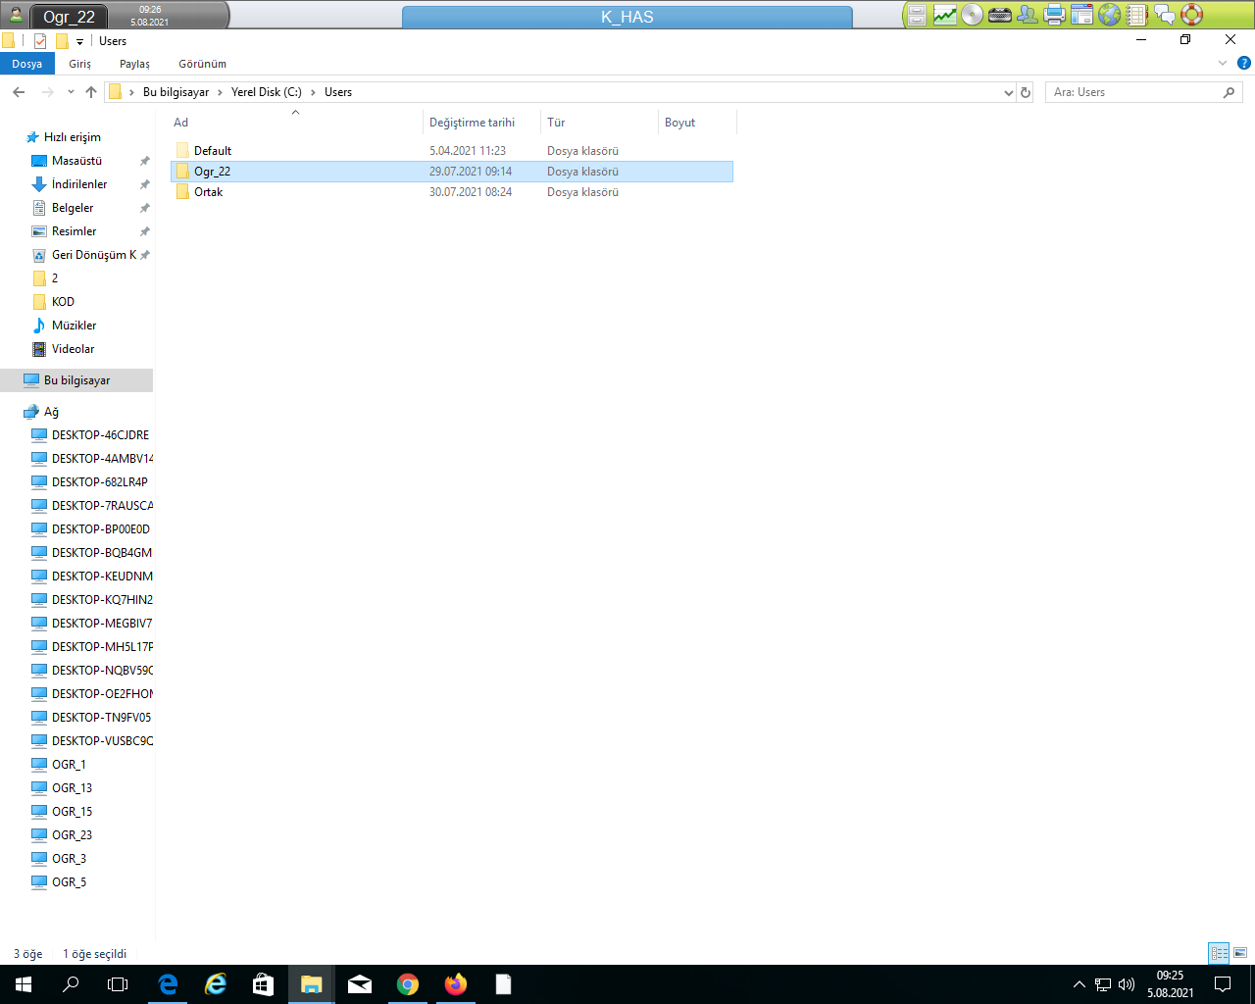1255x1004 pixels.
Task: Click the keyboard/typewriter icon in the green toolbar
Action: (x=1000, y=15)
